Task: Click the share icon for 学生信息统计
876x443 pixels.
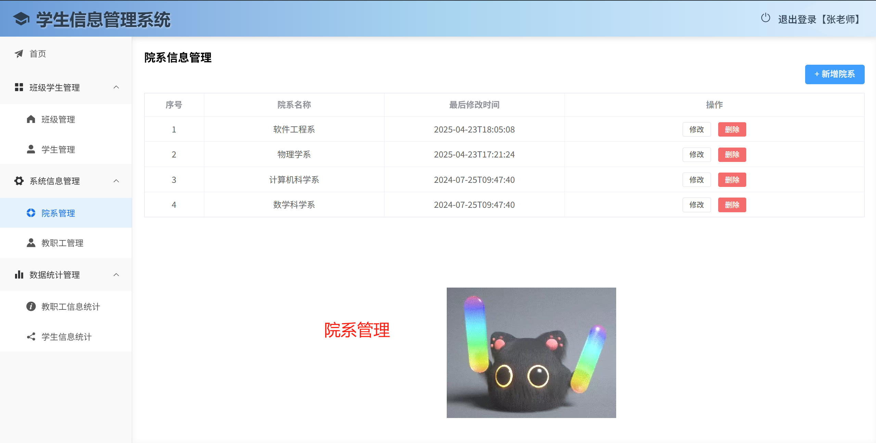Action: (x=31, y=337)
